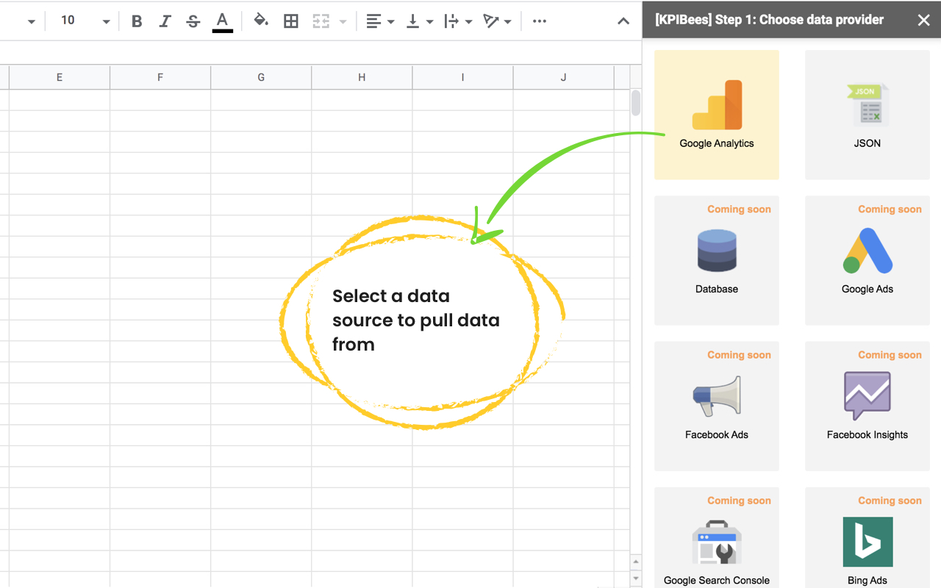The width and height of the screenshot is (941, 588).
Task: Select column I header
Action: 462,77
